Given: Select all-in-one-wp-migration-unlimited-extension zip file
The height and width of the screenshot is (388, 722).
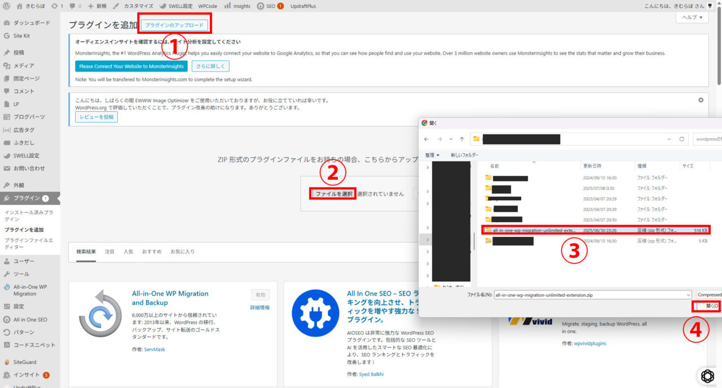Looking at the screenshot, I should point(533,230).
